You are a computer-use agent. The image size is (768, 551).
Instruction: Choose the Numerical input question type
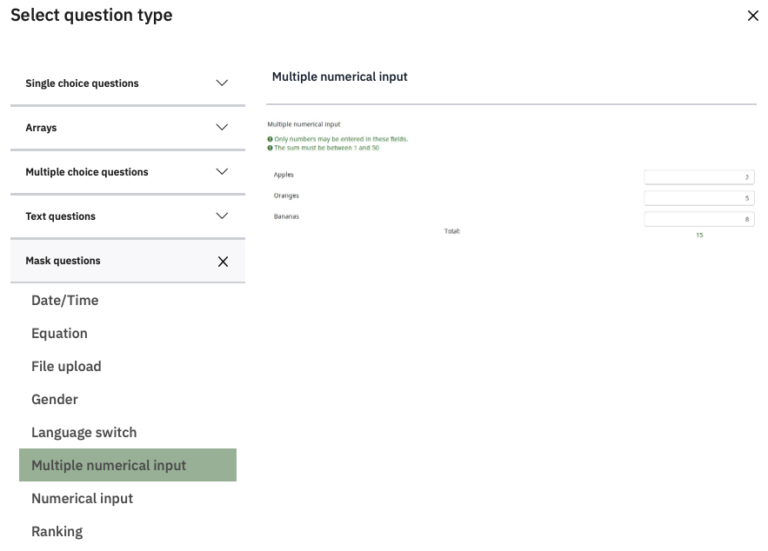click(x=82, y=499)
